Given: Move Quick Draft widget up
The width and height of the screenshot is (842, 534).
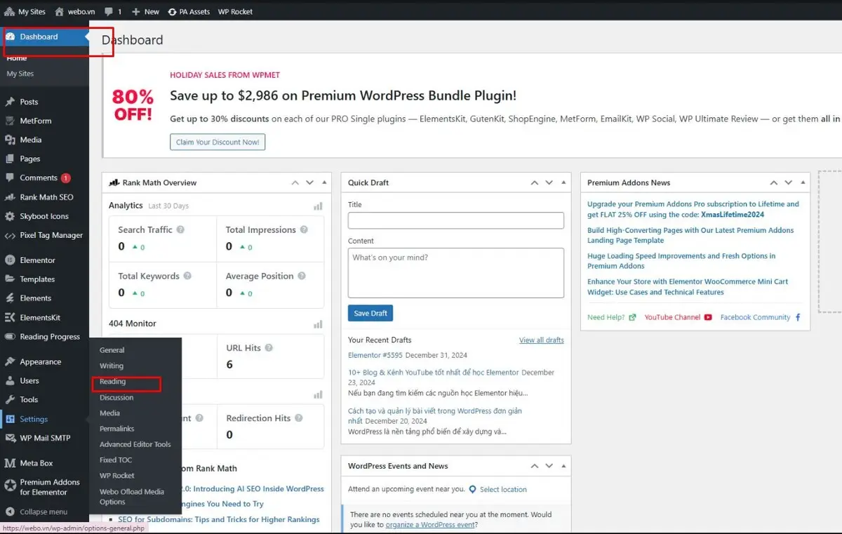Looking at the screenshot, I should (x=535, y=182).
